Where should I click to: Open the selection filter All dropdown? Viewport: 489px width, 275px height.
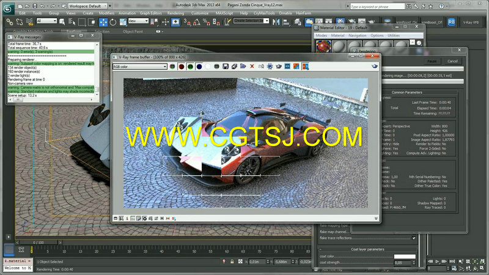coord(46,21)
